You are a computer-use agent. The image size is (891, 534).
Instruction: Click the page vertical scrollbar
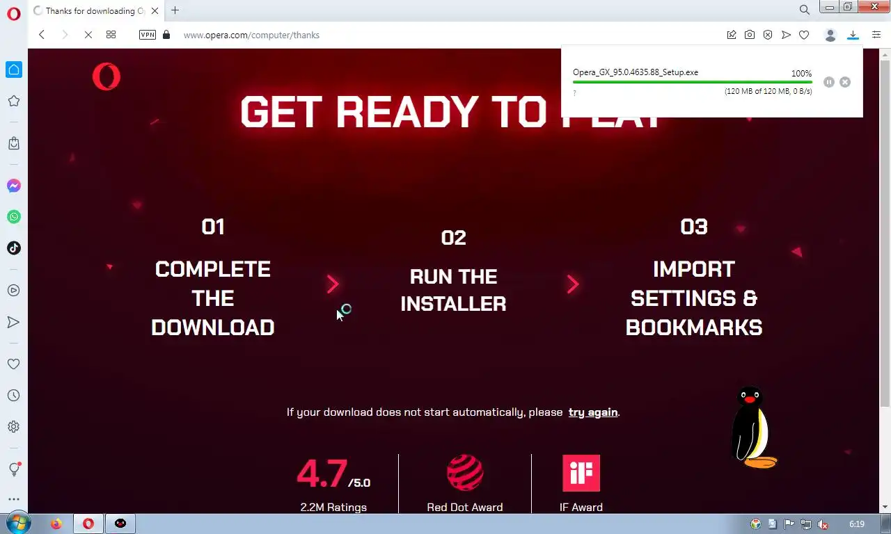coord(885,234)
